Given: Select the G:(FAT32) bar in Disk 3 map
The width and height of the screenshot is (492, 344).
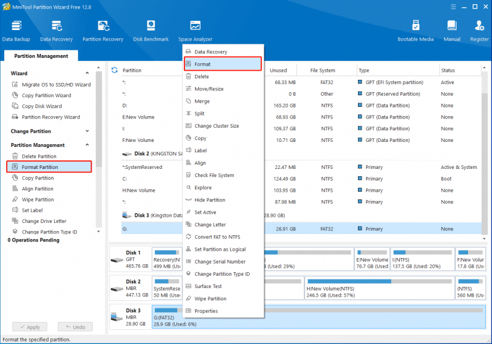Looking at the screenshot, I should (x=319, y=317).
